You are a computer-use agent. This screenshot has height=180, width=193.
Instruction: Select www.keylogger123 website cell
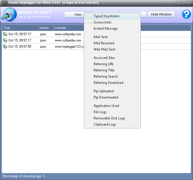point(69,47)
